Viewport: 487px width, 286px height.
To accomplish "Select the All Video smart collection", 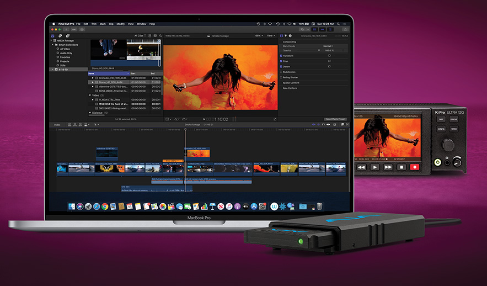I will tap(65, 49).
